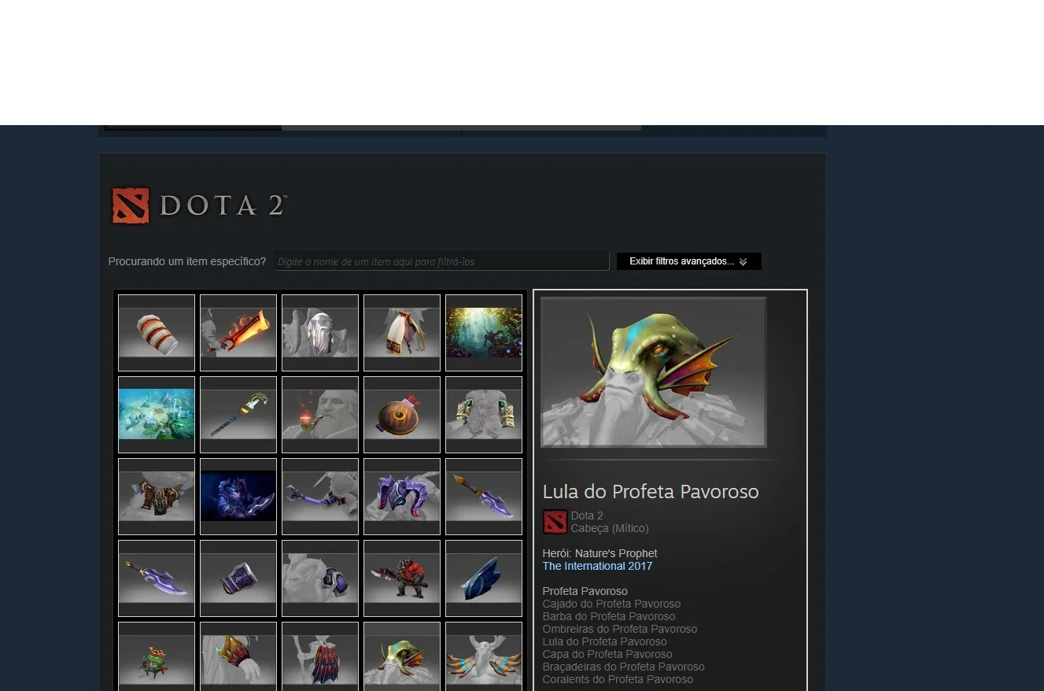Click the large Dota 2 logo header
1044x691 pixels.
199,205
